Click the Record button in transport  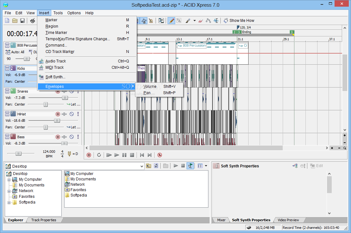89,155
